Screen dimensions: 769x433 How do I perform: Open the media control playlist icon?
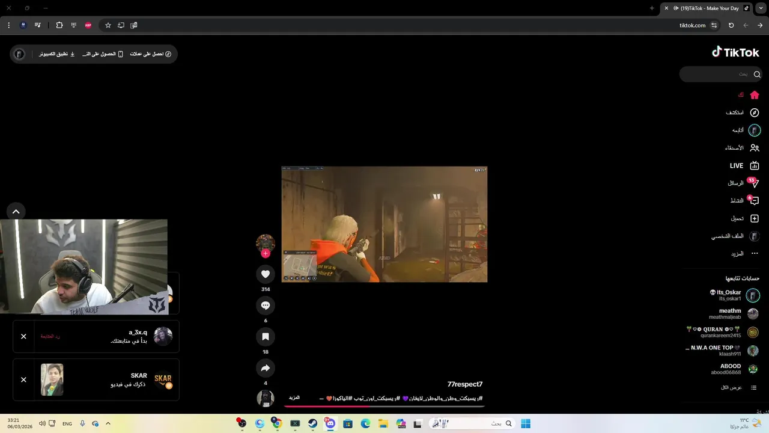(38, 25)
